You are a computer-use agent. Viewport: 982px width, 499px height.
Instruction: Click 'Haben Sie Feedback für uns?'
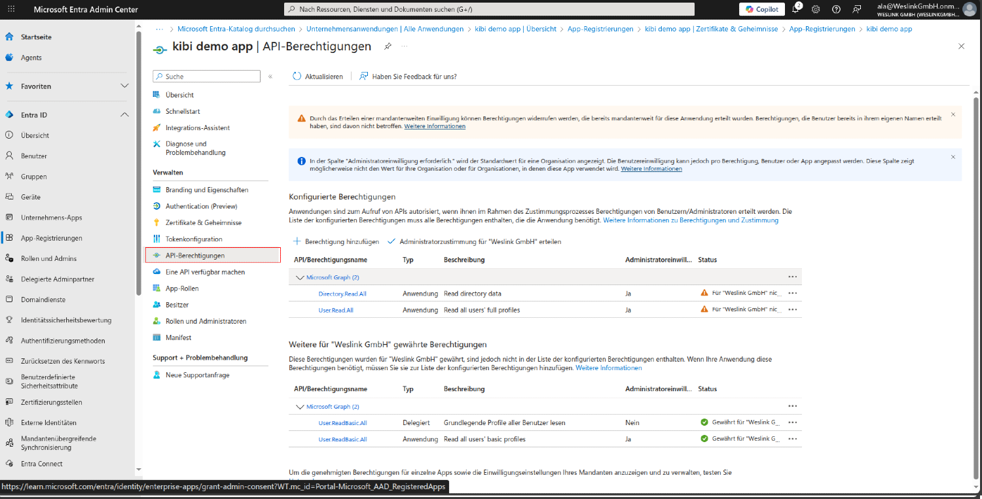point(408,77)
